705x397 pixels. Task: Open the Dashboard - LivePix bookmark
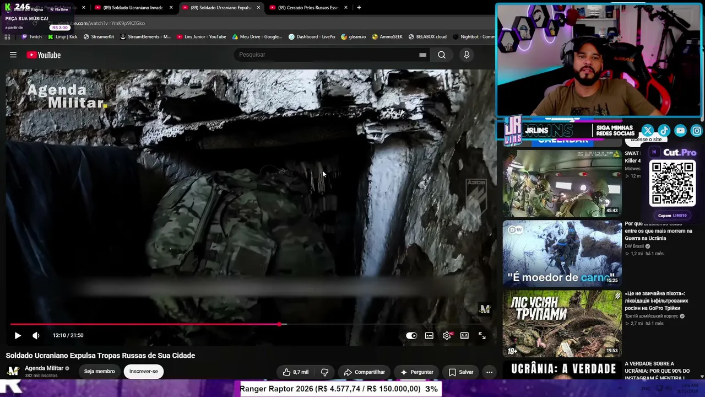[x=312, y=37]
